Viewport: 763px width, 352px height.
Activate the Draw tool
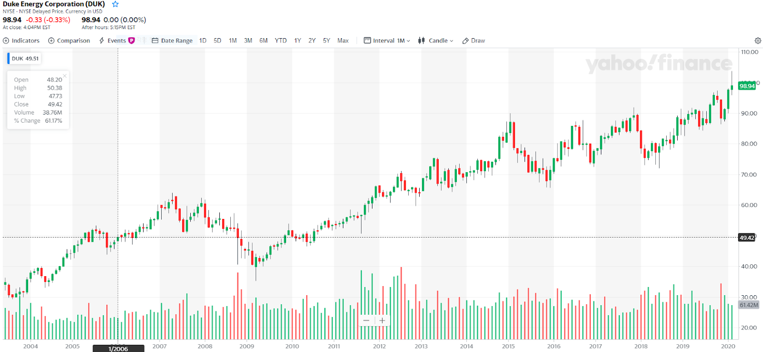tap(474, 41)
